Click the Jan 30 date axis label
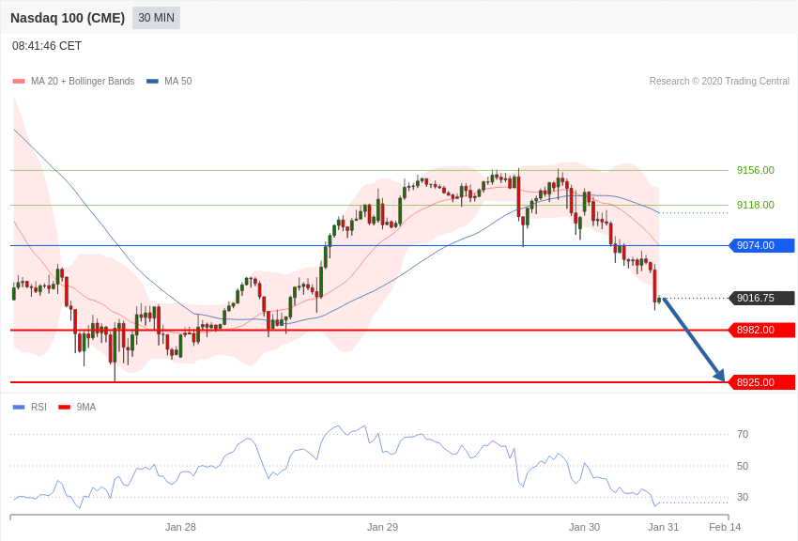This screenshot has width=798, height=541. (584, 527)
